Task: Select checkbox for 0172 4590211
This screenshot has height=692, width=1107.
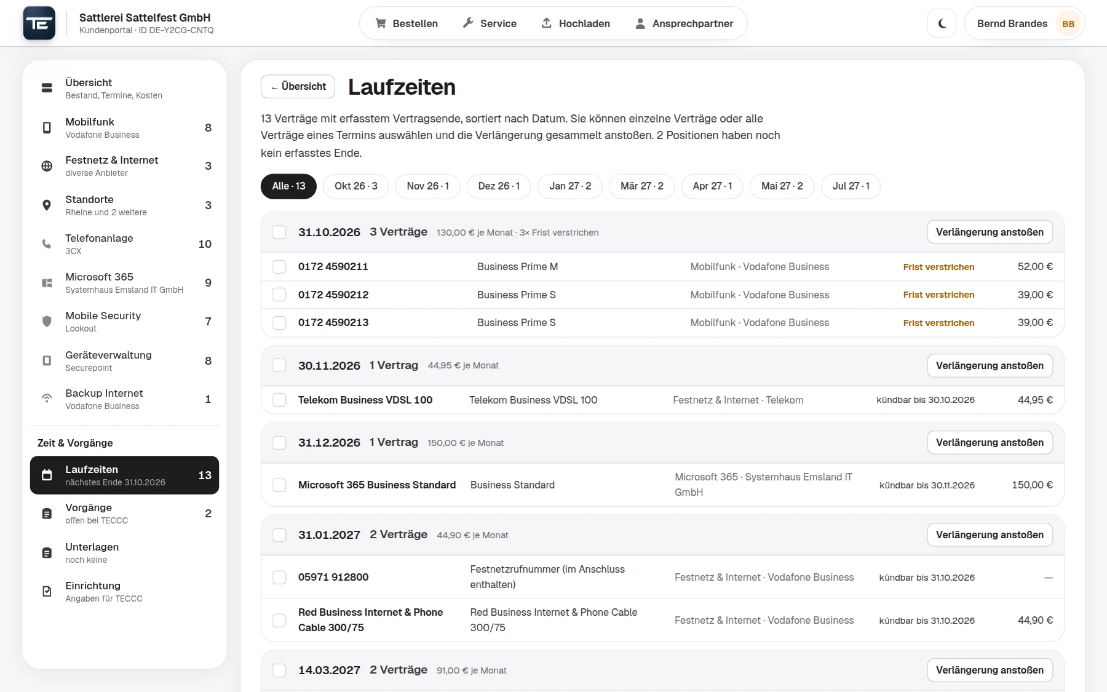Action: pyautogui.click(x=279, y=267)
